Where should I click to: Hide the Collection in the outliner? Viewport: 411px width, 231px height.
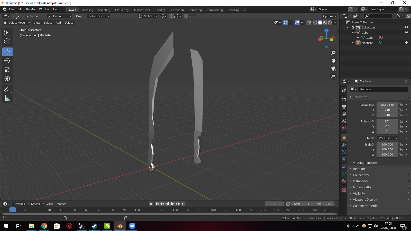click(x=406, y=27)
